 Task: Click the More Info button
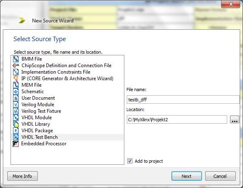[x=22, y=176]
